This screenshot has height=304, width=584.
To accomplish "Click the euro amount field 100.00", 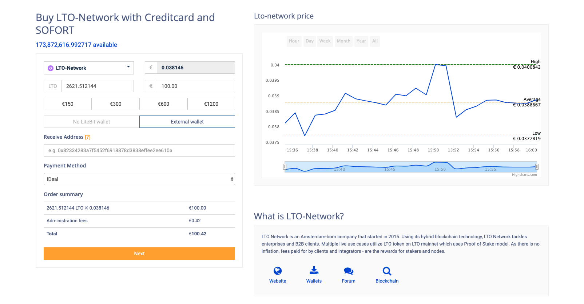I will point(196,86).
